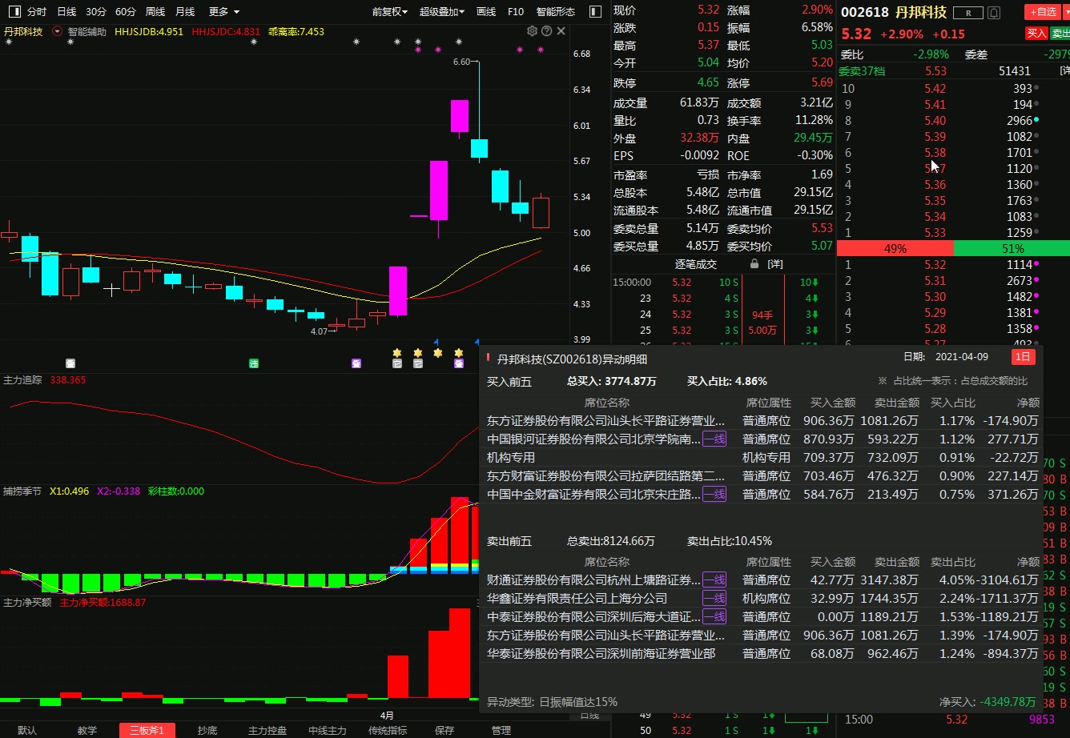Click the 主力净买额 indicator label
Image resolution: width=1070 pixels, height=738 pixels.
pyautogui.click(x=27, y=602)
